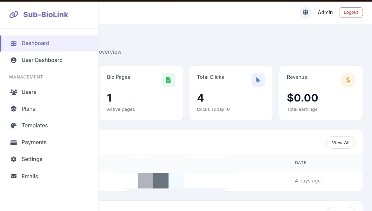Screen dimensions: 372x211
Task: Click the Templates palette icon
Action: (x=13, y=125)
